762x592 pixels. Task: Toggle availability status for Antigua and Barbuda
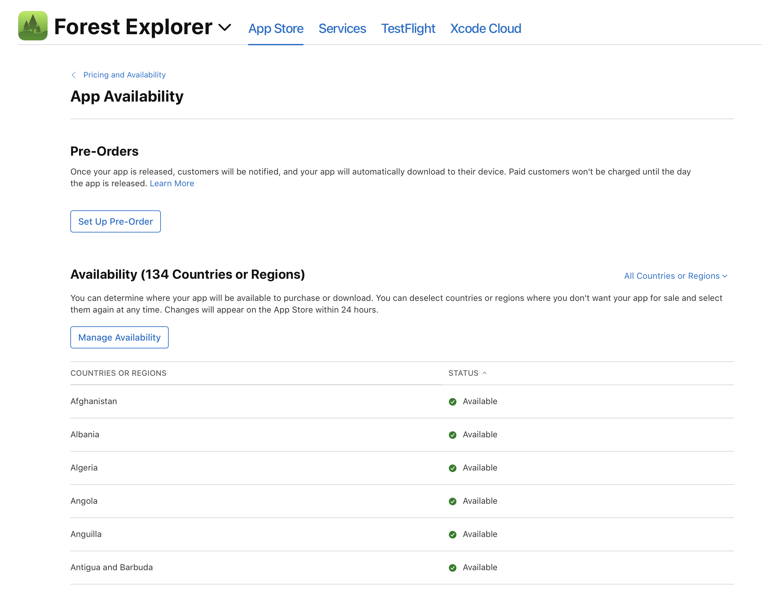tap(453, 567)
